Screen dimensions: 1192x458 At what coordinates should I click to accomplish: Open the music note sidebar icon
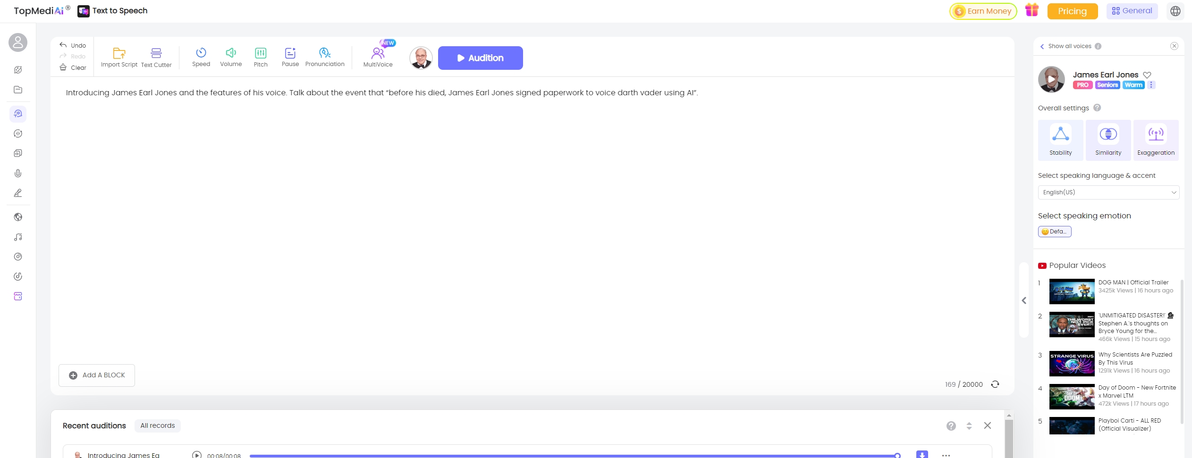coord(18,237)
